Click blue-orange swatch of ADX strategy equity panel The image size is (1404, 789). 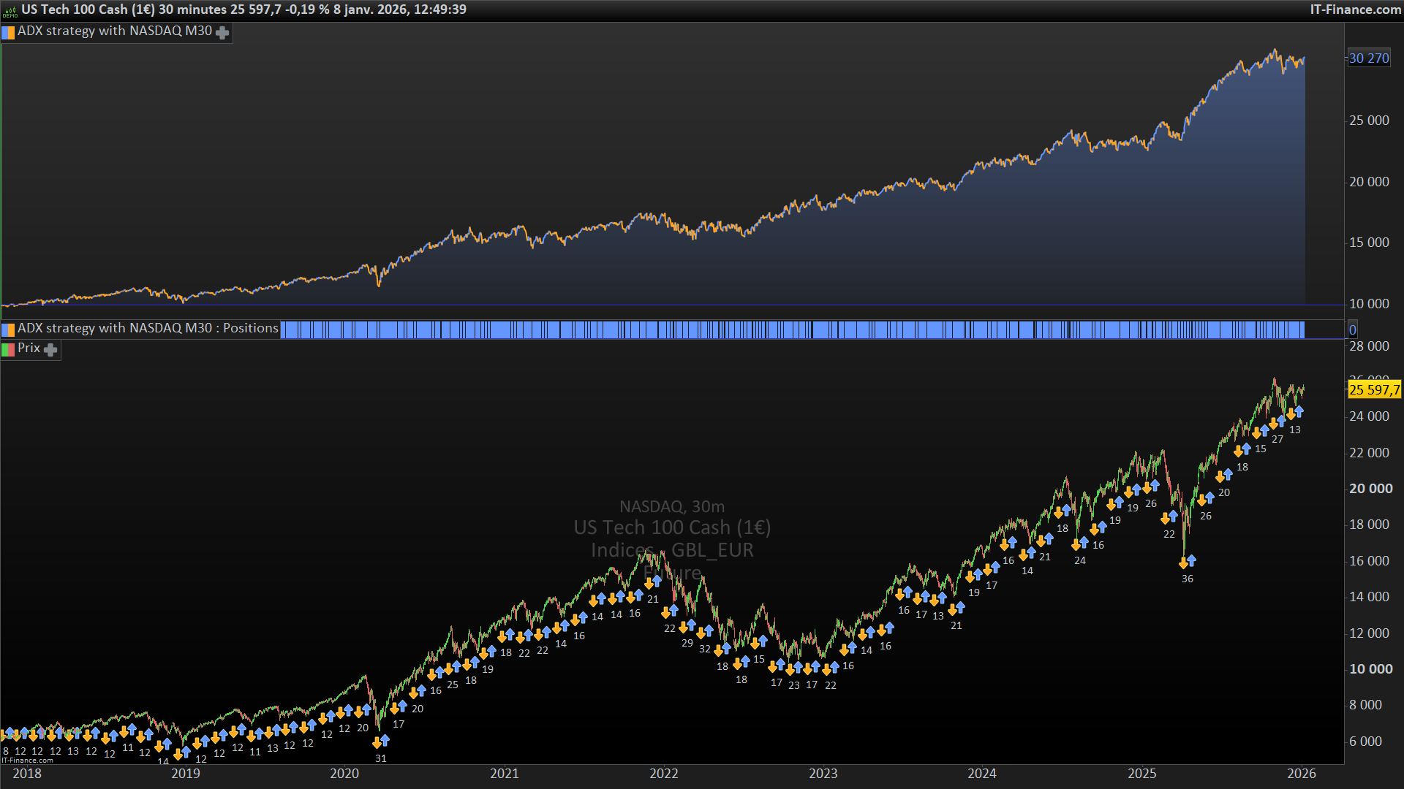pyautogui.click(x=8, y=32)
